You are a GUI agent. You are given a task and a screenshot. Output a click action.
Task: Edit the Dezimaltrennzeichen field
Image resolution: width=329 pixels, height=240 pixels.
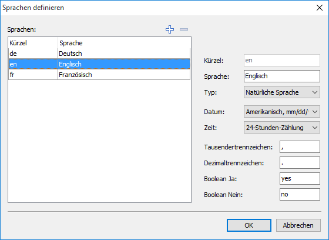300,163
